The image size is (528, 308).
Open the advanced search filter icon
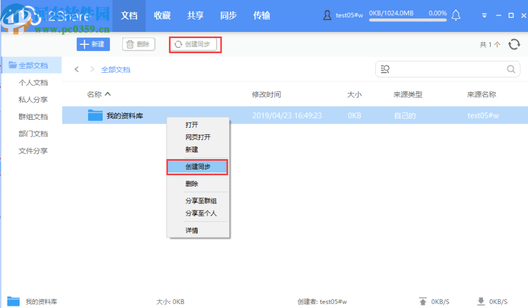(x=385, y=69)
